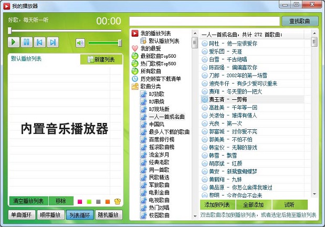The width and height of the screenshot is (325, 227).
Task: Click the volume slider handle
Action: (120, 43)
